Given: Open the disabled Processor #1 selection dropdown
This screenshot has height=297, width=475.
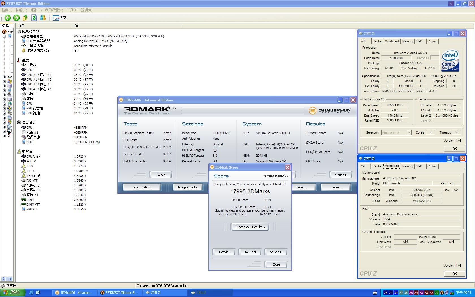Looking at the screenshot, I should 409,133.
